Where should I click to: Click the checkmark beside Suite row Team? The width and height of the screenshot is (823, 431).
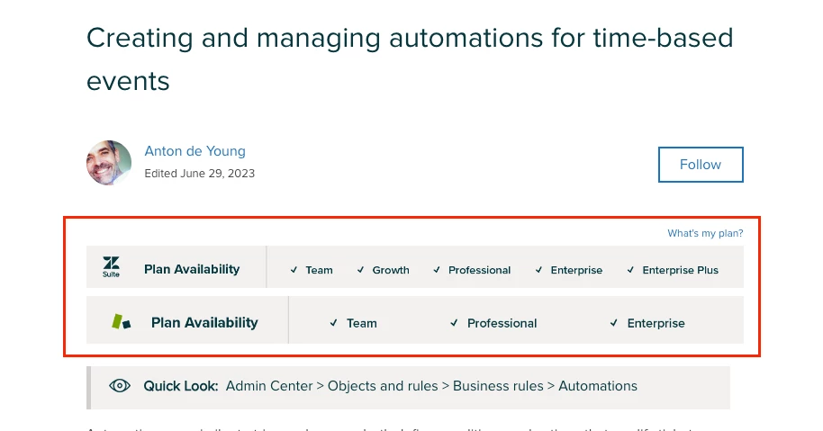click(294, 270)
